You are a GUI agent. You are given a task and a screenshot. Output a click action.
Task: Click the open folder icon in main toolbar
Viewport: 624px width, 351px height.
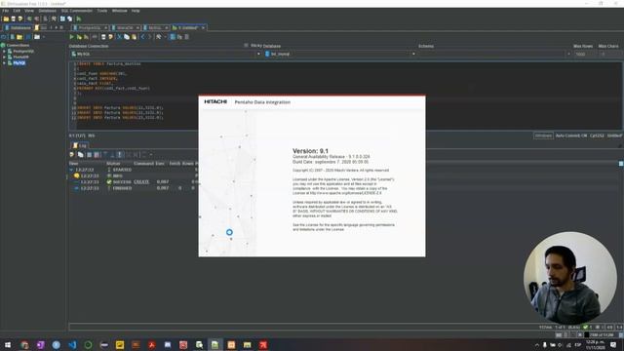click(6, 19)
